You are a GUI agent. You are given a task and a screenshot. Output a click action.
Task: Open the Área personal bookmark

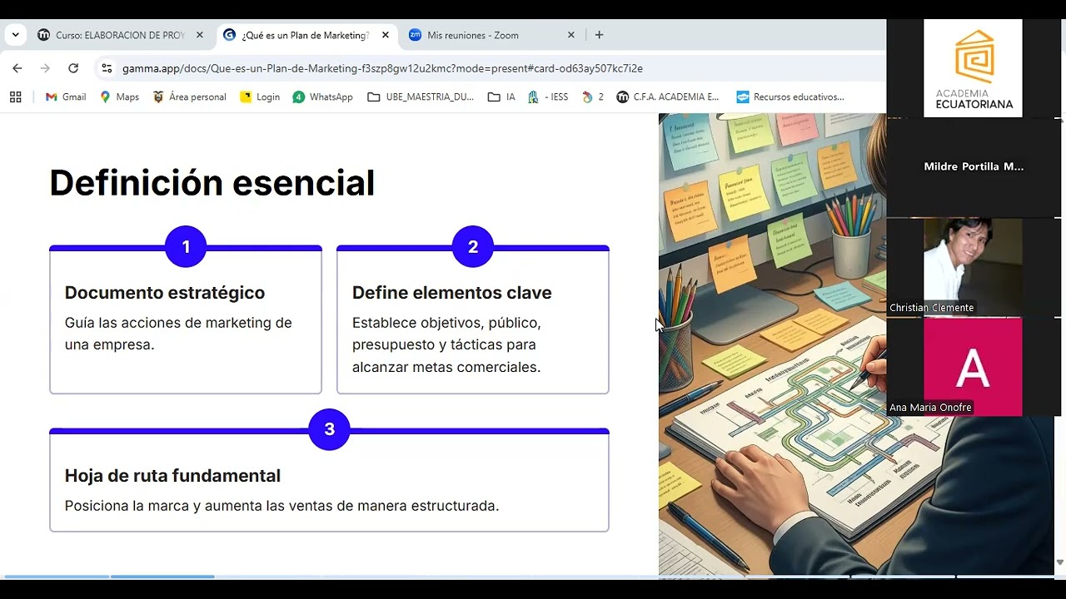coord(189,97)
